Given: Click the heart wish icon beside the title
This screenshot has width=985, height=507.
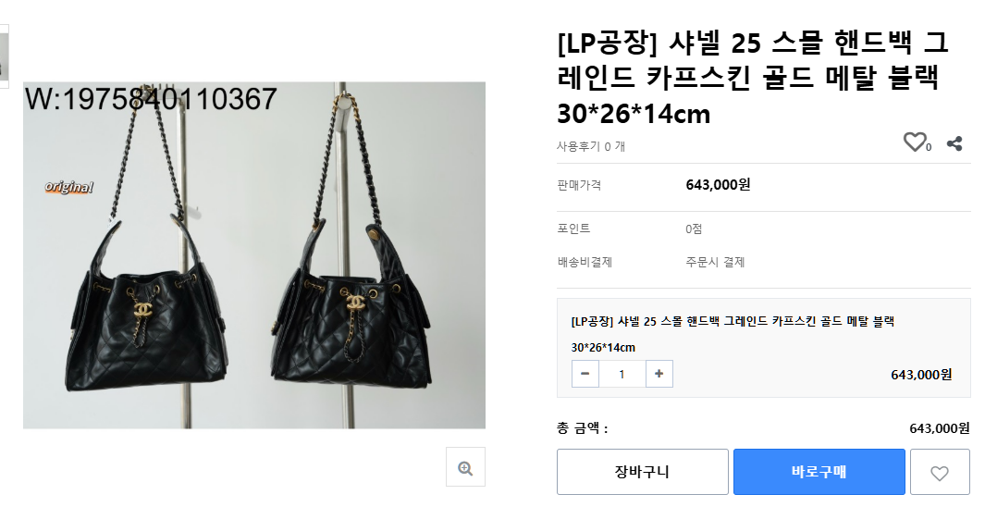Looking at the screenshot, I should click(x=914, y=142).
